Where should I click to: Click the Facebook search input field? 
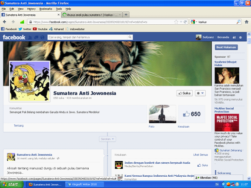coord(87,37)
